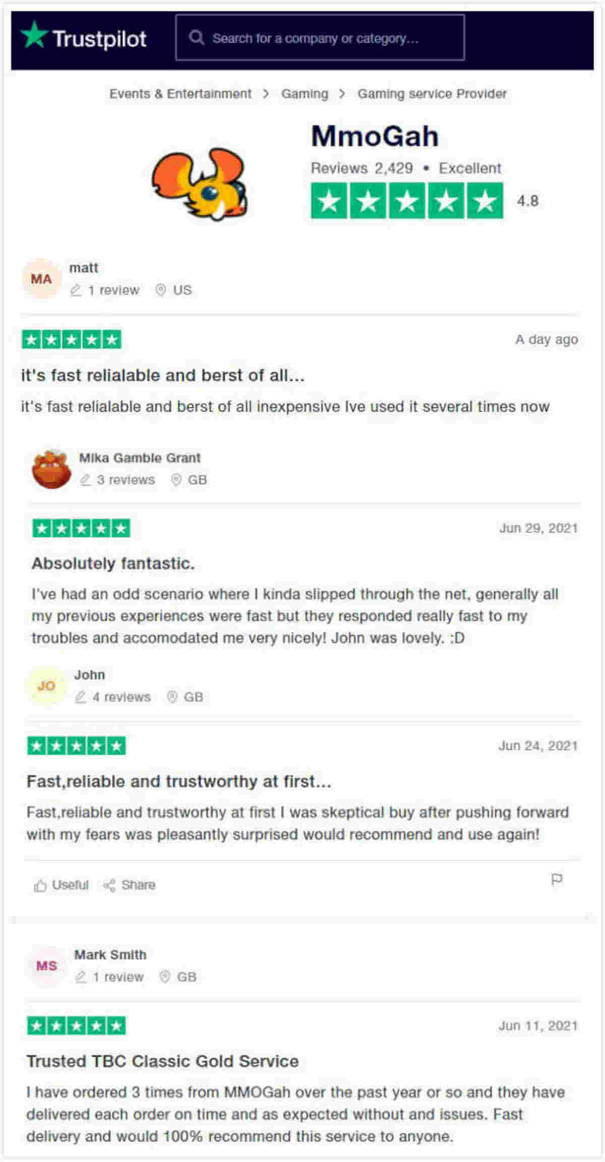Viewport: 605px width, 1162px height.
Task: Click the 4.8 TrustScore star rating
Action: (x=406, y=201)
